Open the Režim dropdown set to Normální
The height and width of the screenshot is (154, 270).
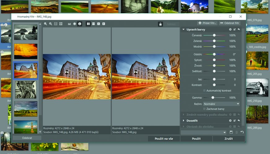(x=221, y=104)
